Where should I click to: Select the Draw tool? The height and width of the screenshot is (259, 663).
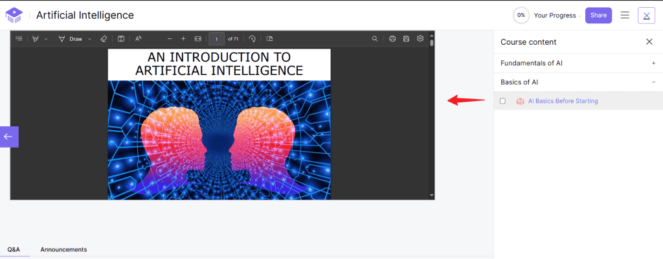70,38
